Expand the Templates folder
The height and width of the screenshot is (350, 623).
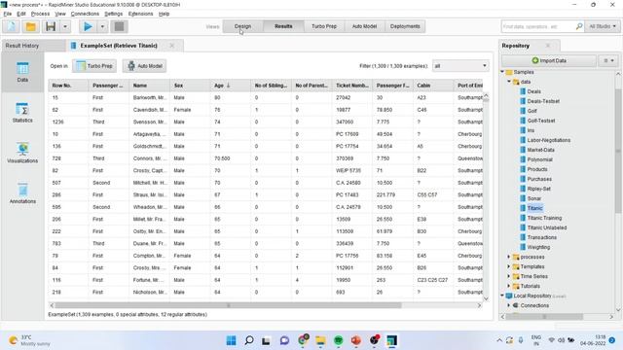tap(509, 266)
